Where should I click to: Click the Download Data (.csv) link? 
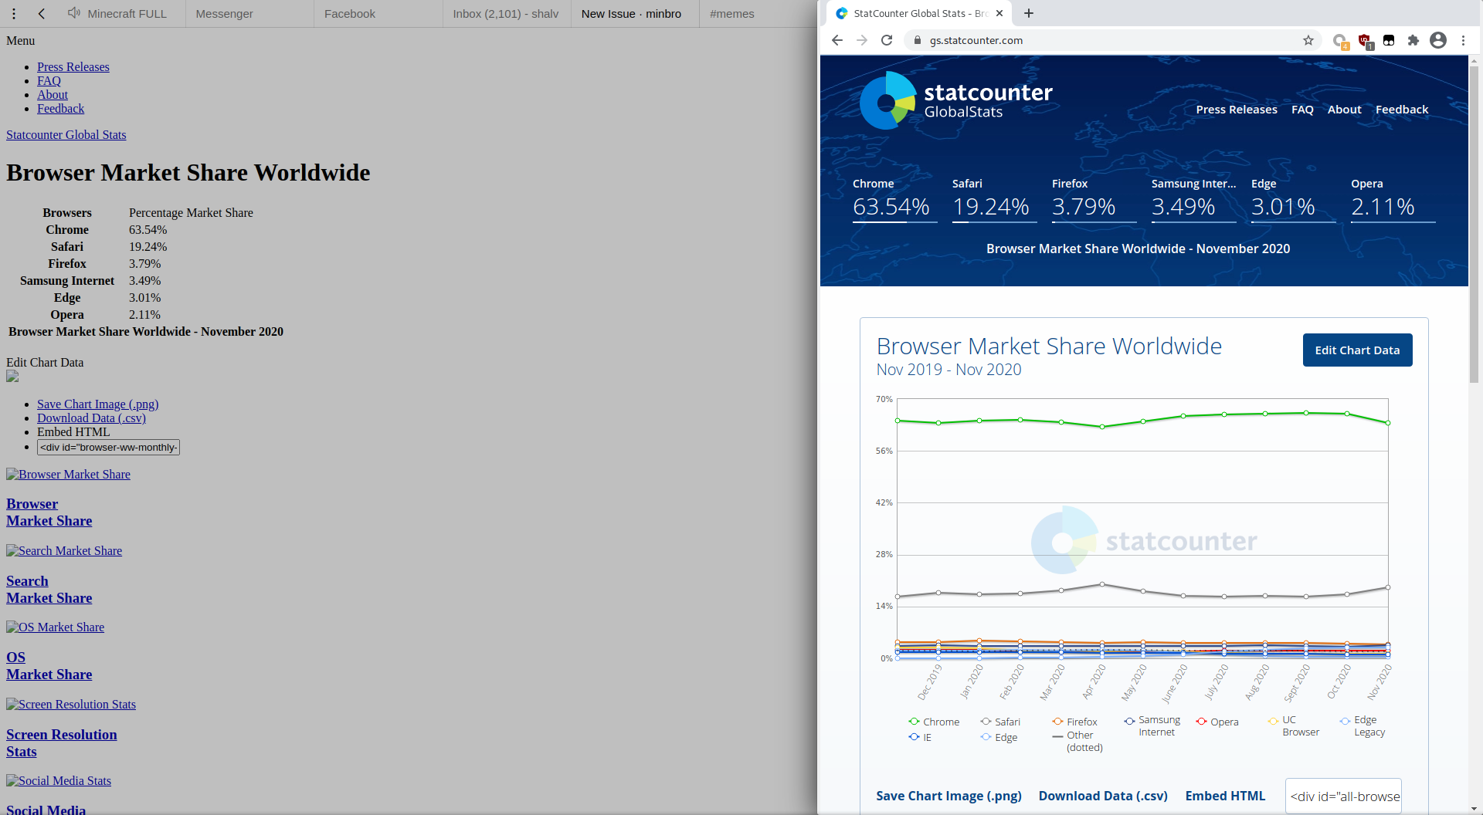(x=1102, y=796)
